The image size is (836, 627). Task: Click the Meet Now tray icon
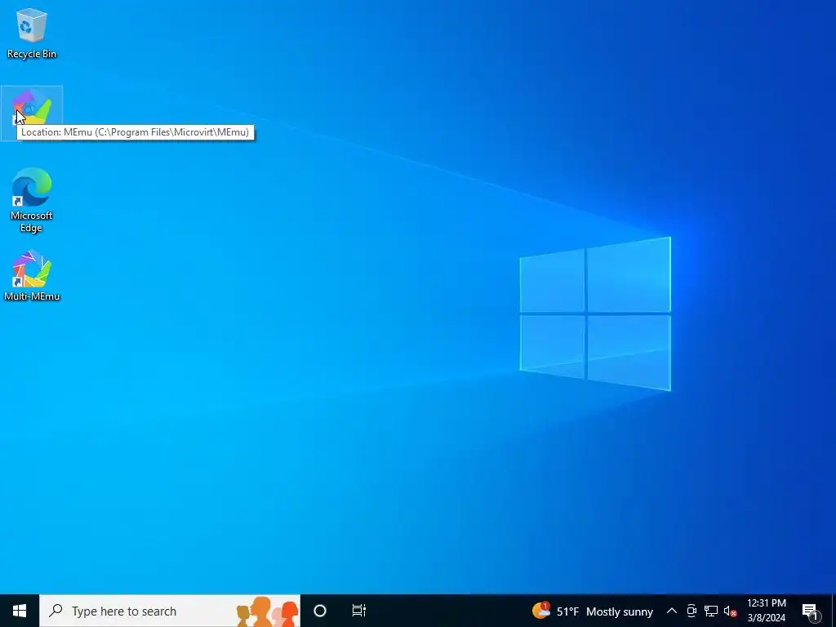691,611
